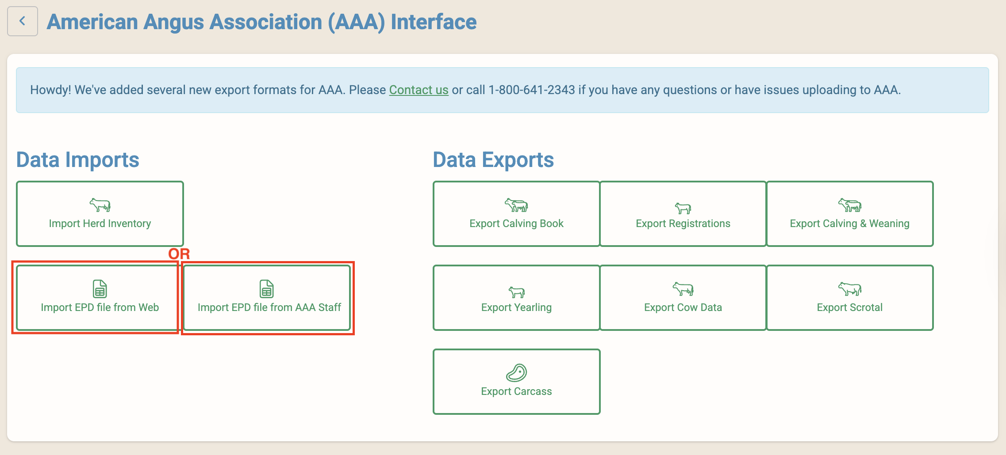This screenshot has height=455, width=1006.
Task: Click the Export Registrations calf icon
Action: coord(683,208)
